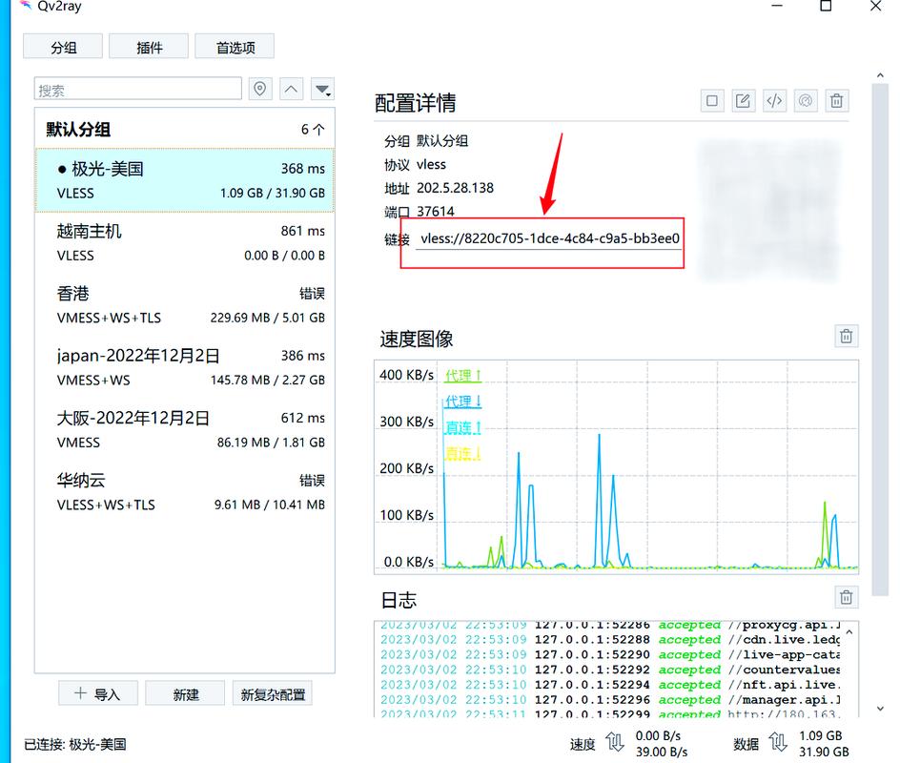
Task: Delete the configuration using the 配置详情 trash icon
Action: pyautogui.click(x=836, y=100)
